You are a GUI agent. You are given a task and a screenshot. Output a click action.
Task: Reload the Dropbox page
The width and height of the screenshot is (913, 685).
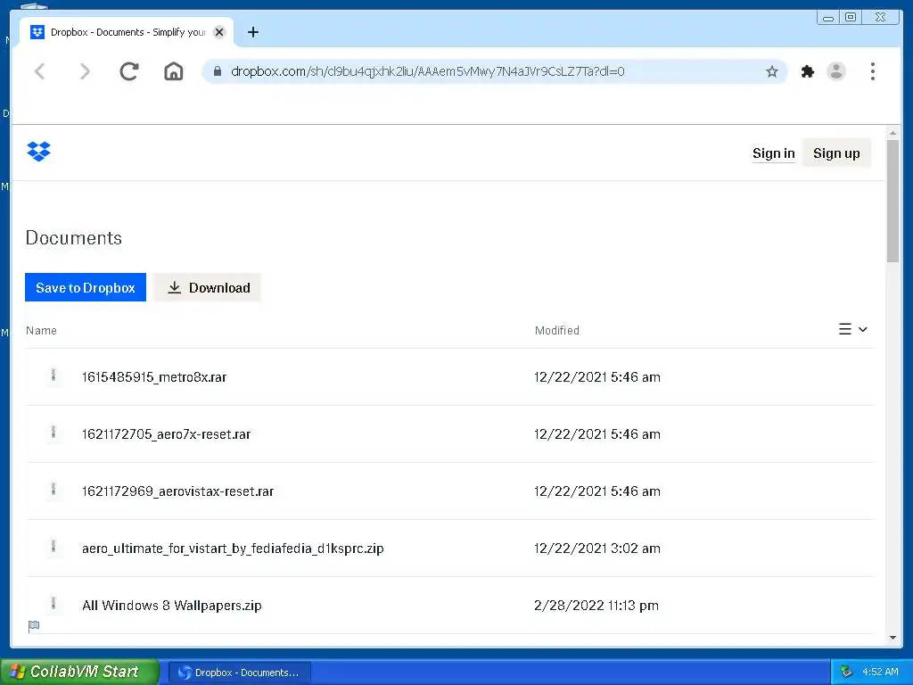coord(129,71)
